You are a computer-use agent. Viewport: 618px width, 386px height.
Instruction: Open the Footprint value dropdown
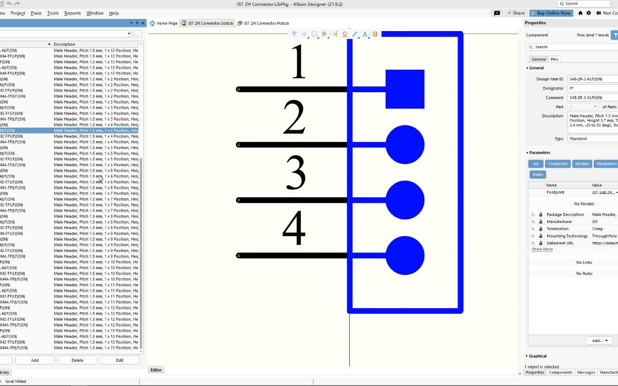coord(616,192)
